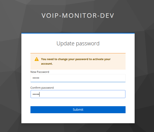Click the word "account." in the warning
This screenshot has width=154, height=132.
tap(47, 64)
